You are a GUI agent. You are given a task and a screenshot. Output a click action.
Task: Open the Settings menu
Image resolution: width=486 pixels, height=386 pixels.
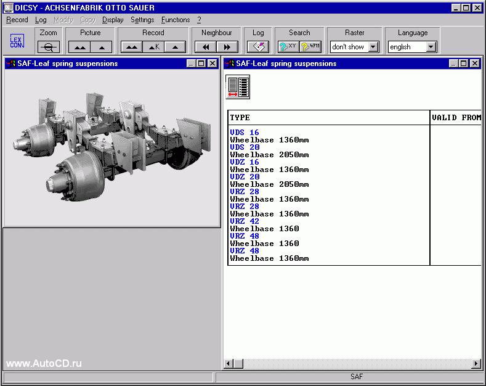click(142, 20)
